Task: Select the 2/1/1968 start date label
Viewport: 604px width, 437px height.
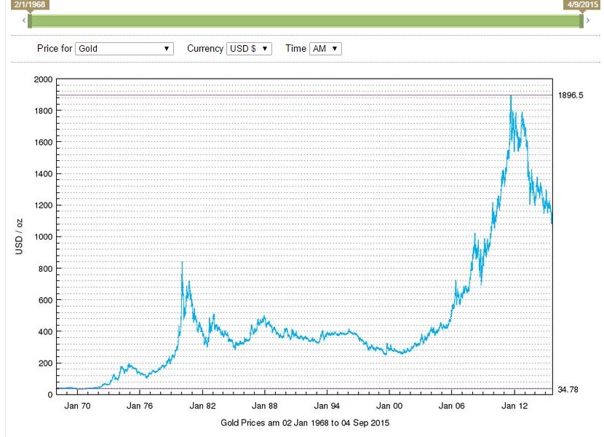Action: 28,4
